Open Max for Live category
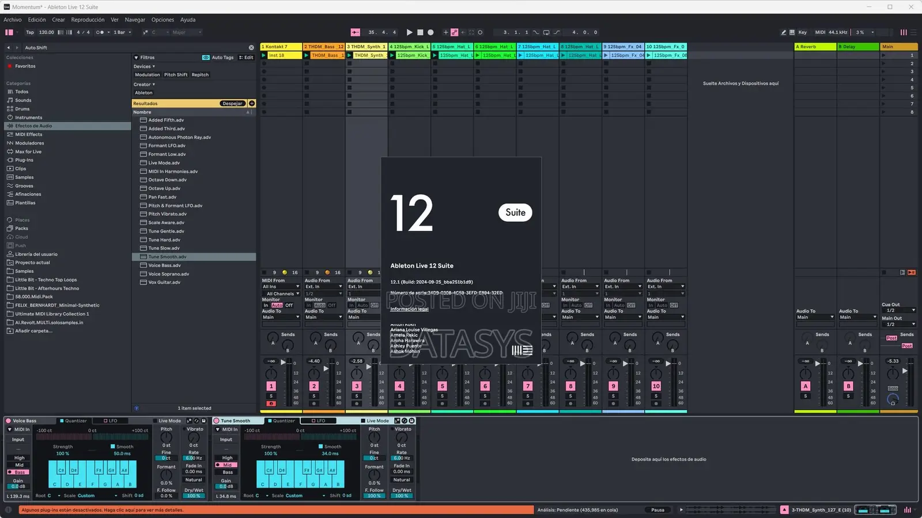Image resolution: width=922 pixels, height=518 pixels. 28,152
